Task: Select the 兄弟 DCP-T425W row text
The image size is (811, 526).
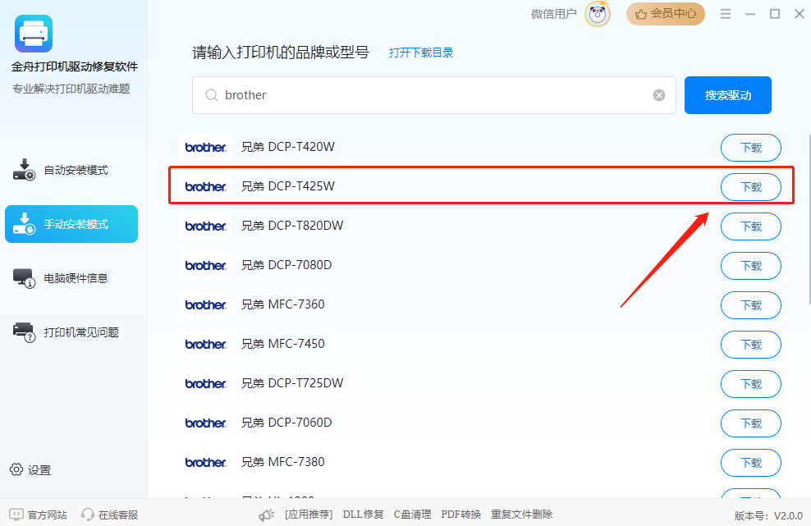Action: click(x=288, y=186)
